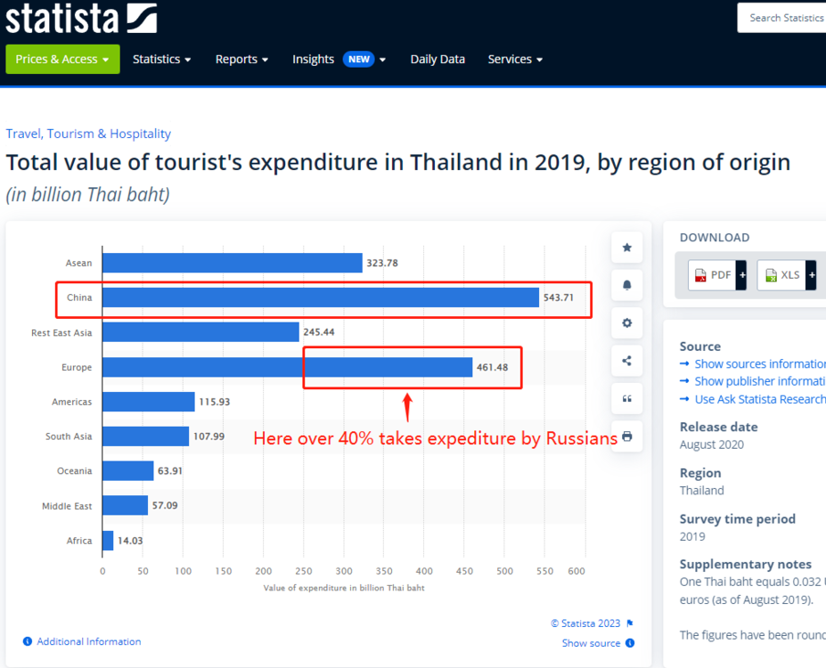The height and width of the screenshot is (668, 826).
Task: Click the bell notification alert icon
Action: (627, 285)
